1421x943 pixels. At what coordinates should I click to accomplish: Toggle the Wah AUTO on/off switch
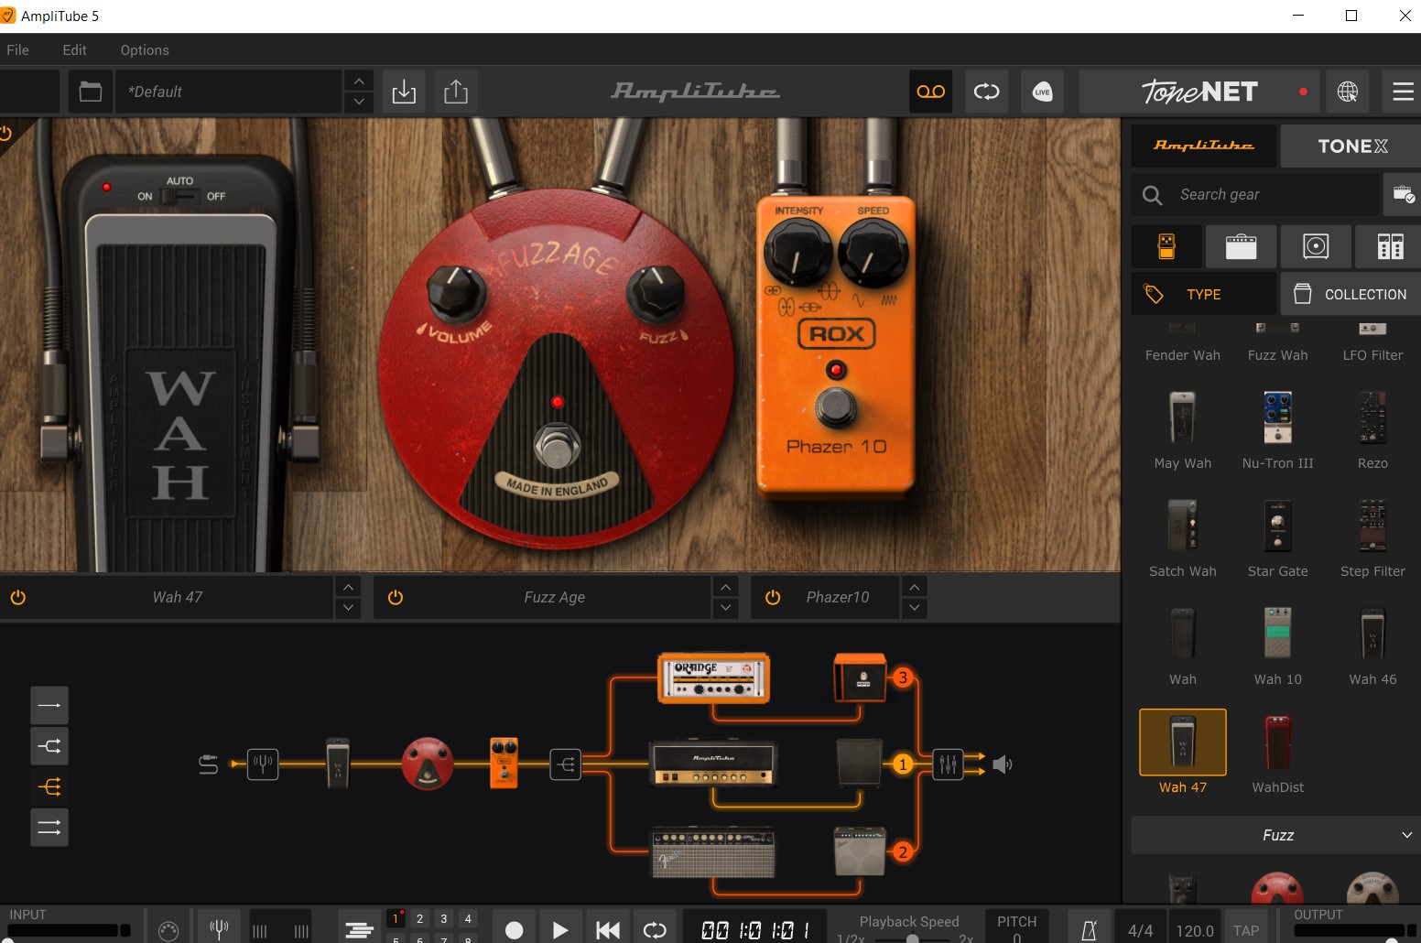pos(179,196)
